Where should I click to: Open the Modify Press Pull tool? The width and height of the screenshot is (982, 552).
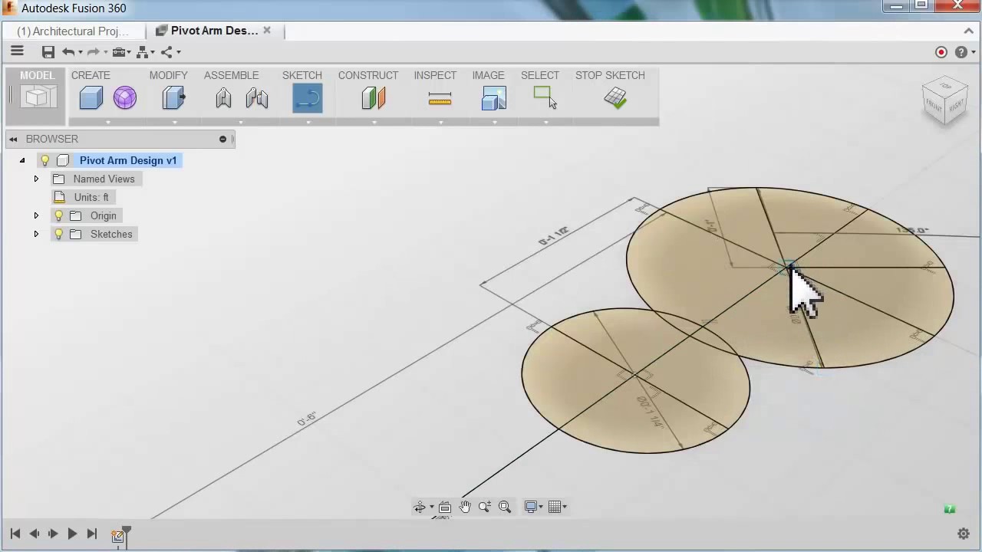pyautogui.click(x=173, y=97)
